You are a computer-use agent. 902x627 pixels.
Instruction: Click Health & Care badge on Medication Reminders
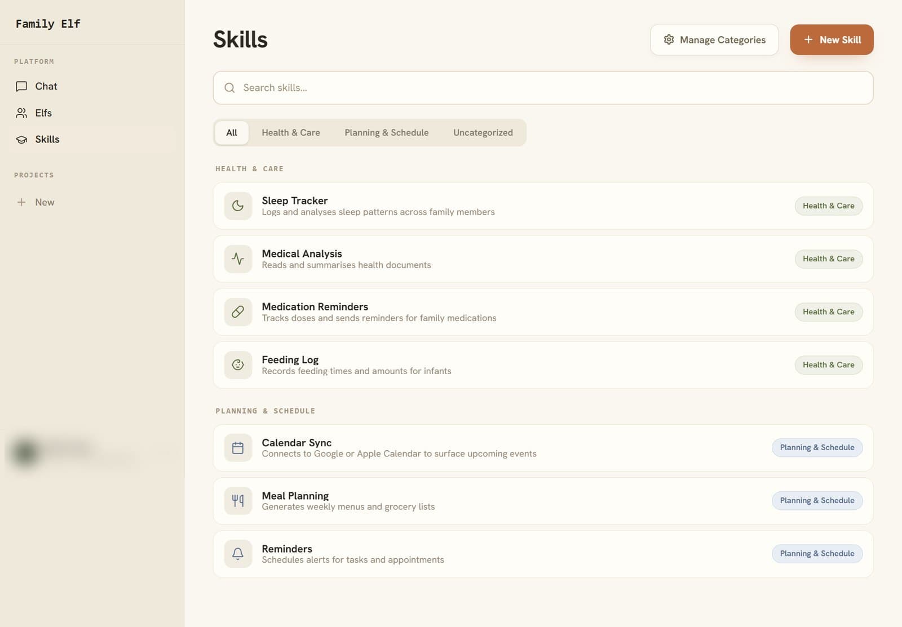[828, 312]
